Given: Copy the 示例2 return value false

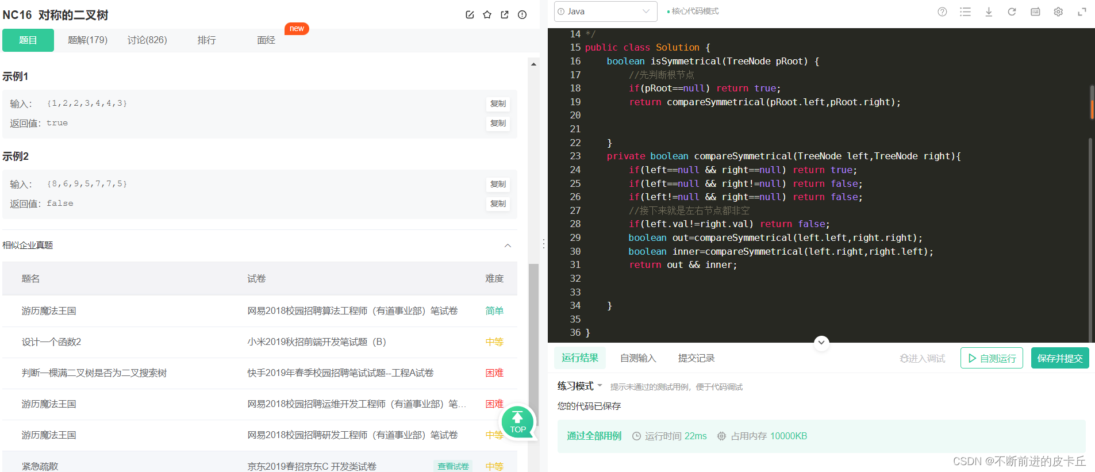Looking at the screenshot, I should pos(498,204).
